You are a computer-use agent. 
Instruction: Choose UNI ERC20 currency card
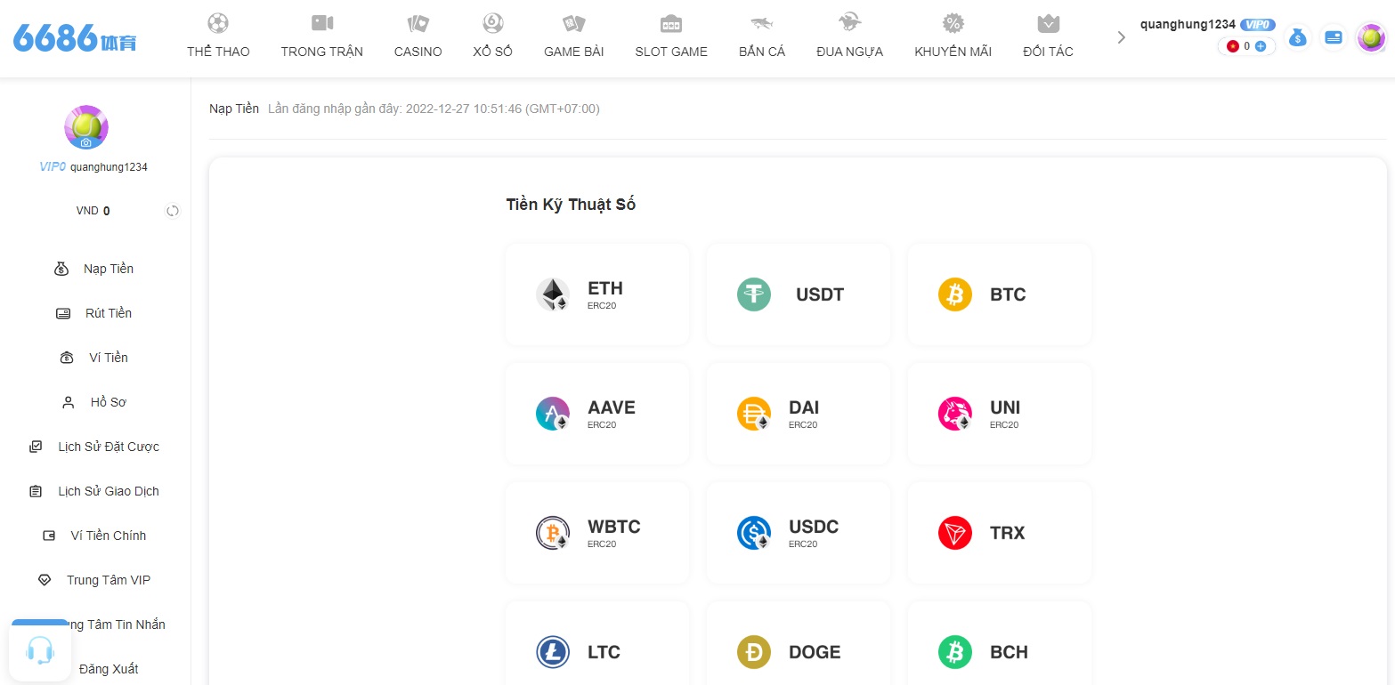(x=1000, y=414)
